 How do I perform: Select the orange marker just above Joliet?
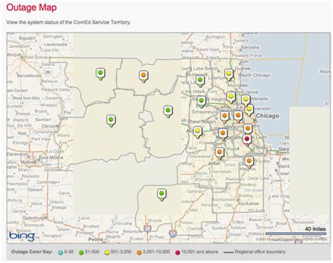(x=219, y=153)
